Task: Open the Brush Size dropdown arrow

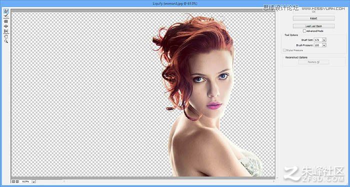Action: pos(324,40)
